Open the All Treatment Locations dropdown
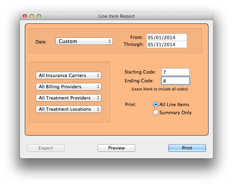This screenshot has height=186, width=233. [x=68, y=109]
